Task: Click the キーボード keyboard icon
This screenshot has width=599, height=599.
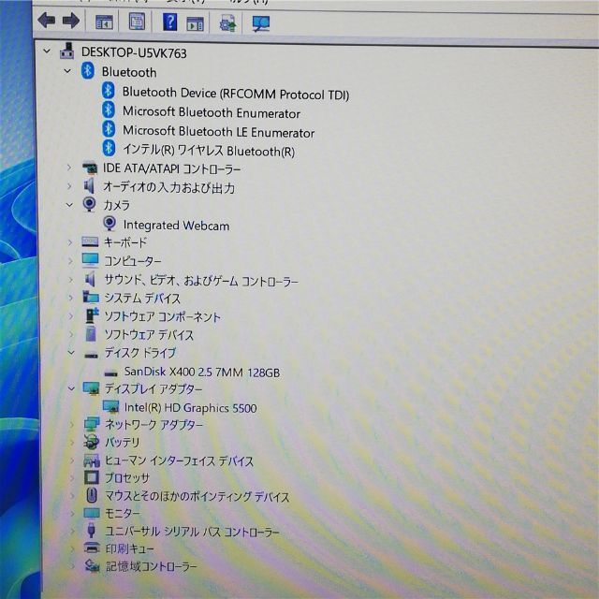Action: (x=90, y=241)
